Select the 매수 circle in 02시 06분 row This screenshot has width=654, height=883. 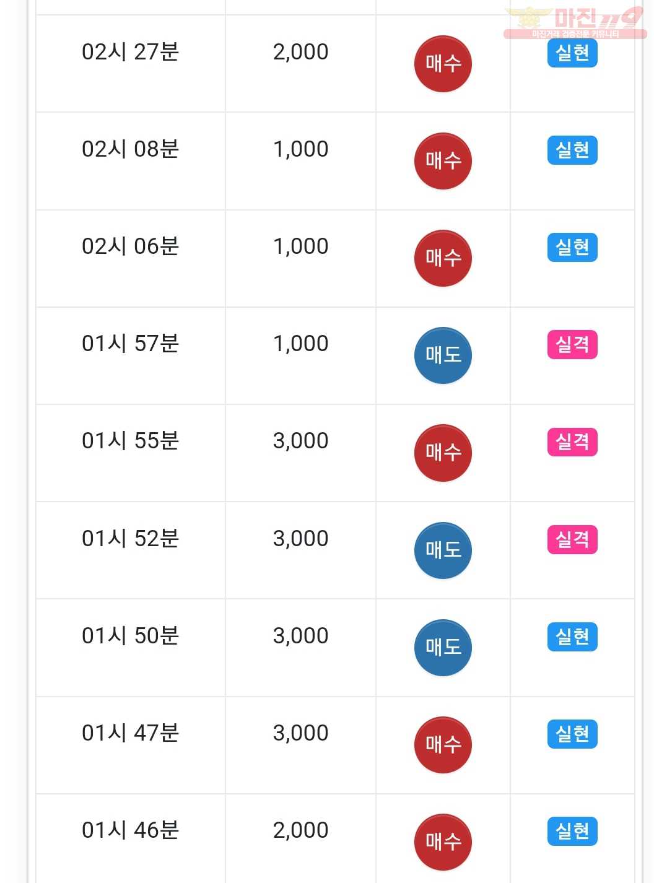pos(443,258)
